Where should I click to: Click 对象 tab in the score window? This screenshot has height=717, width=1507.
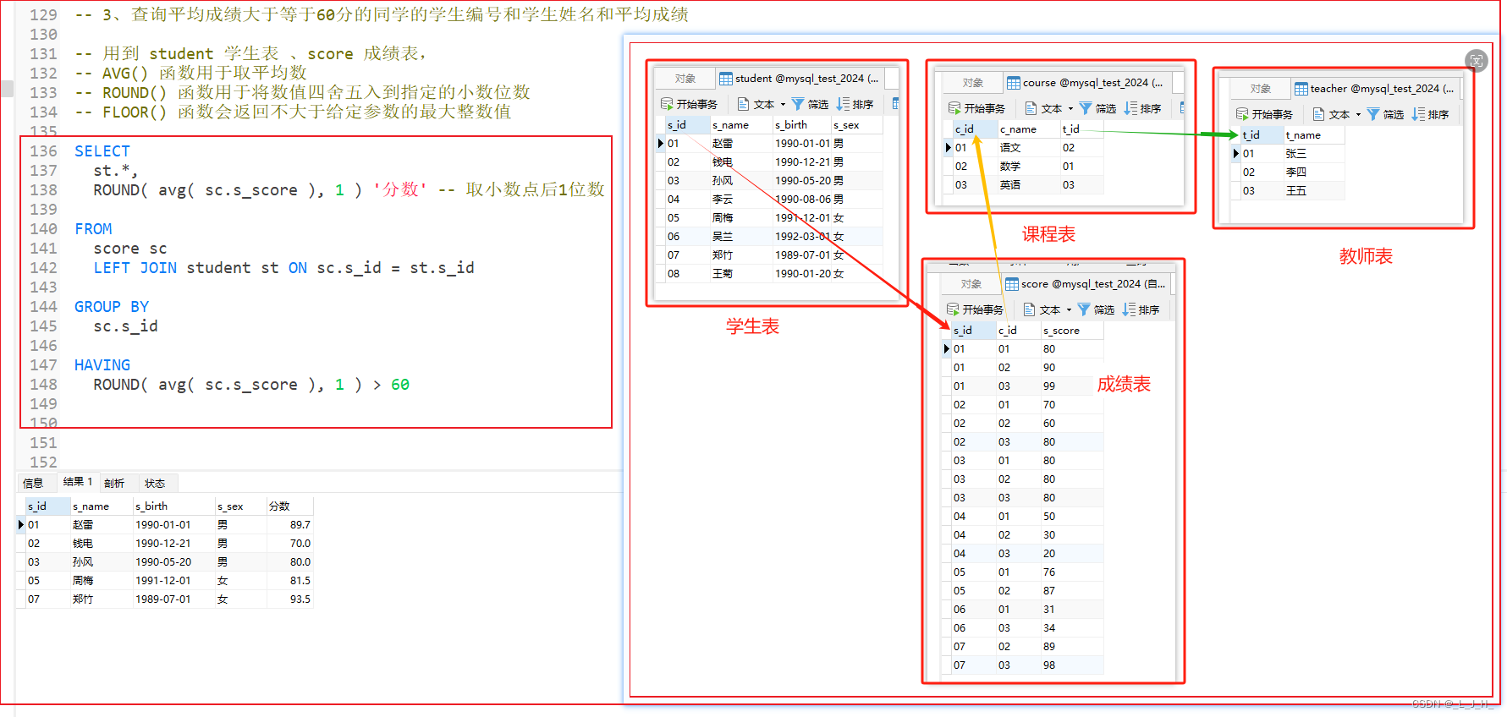coord(971,283)
